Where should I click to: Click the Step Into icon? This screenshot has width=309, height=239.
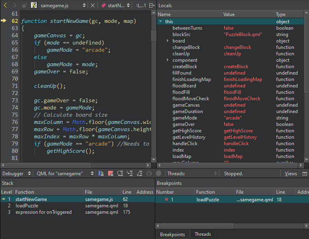[129, 174]
